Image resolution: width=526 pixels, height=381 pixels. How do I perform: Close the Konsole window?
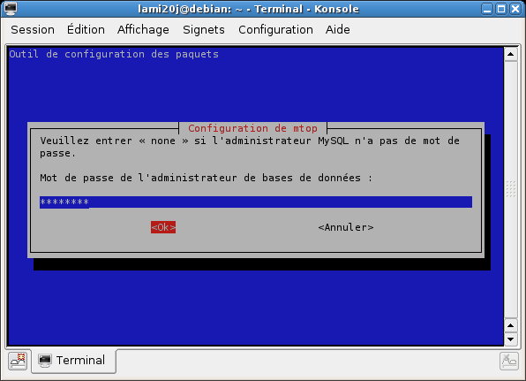click(x=515, y=9)
